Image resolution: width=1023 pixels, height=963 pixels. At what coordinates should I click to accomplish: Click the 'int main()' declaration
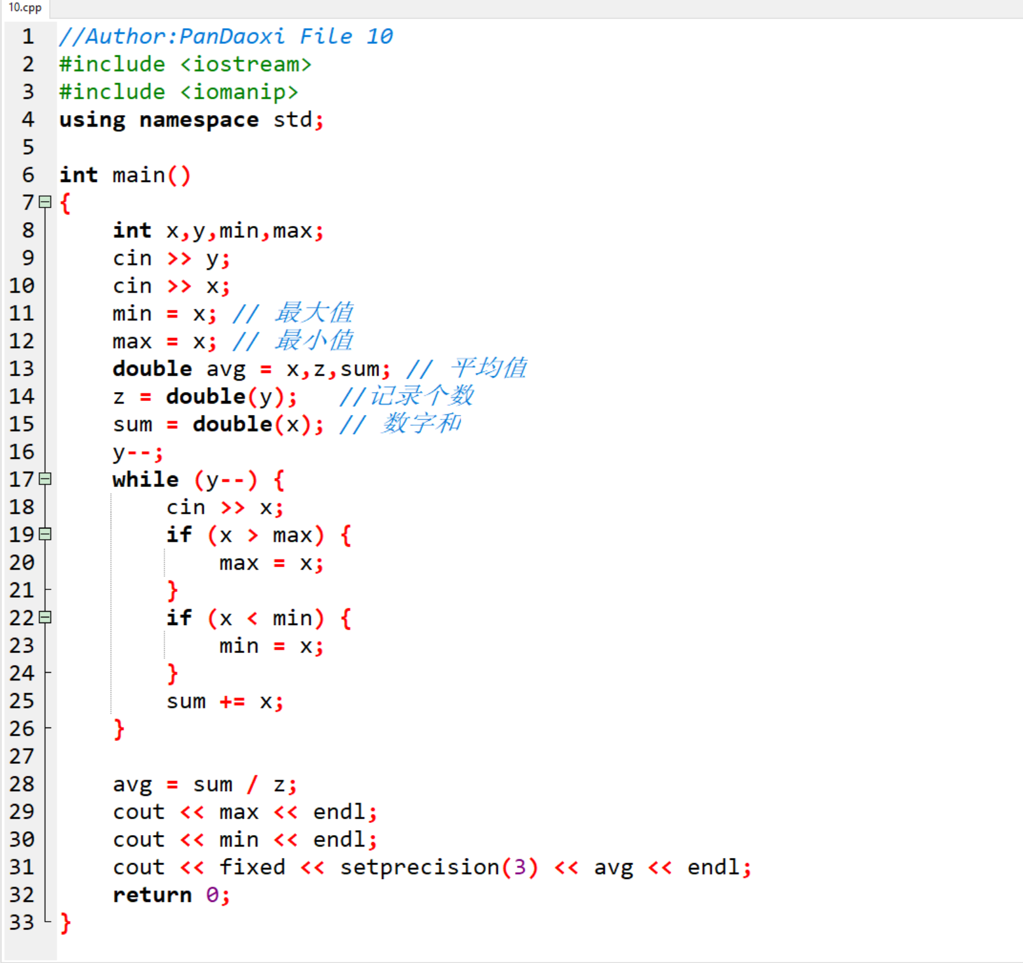[x=125, y=175]
